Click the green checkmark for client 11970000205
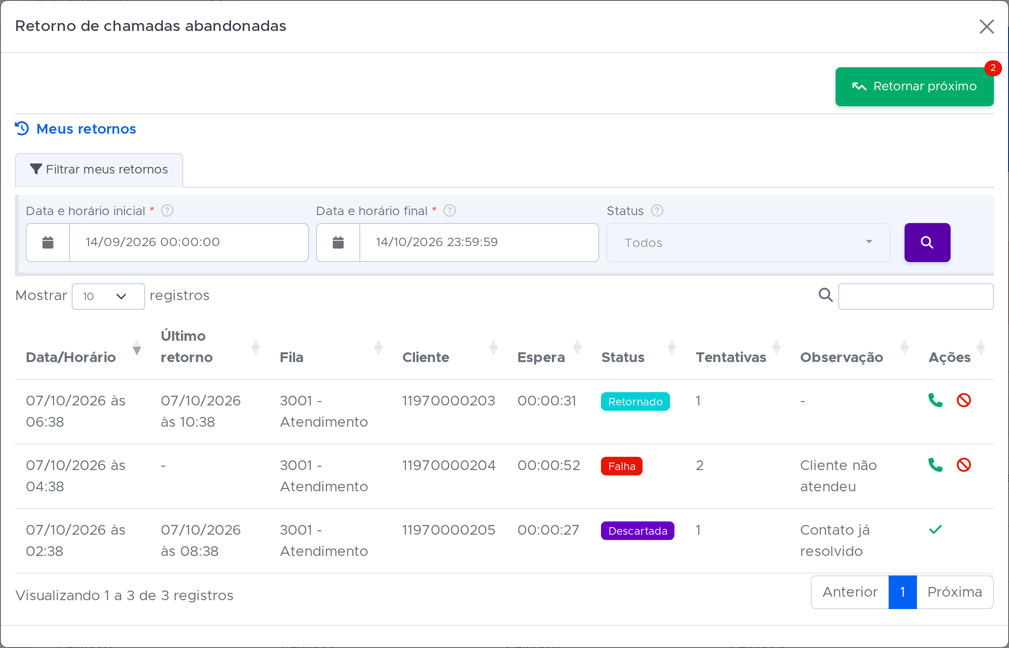 pos(935,529)
